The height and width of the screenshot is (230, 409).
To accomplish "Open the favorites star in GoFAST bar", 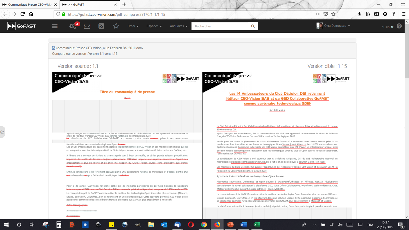I will (116, 26).
